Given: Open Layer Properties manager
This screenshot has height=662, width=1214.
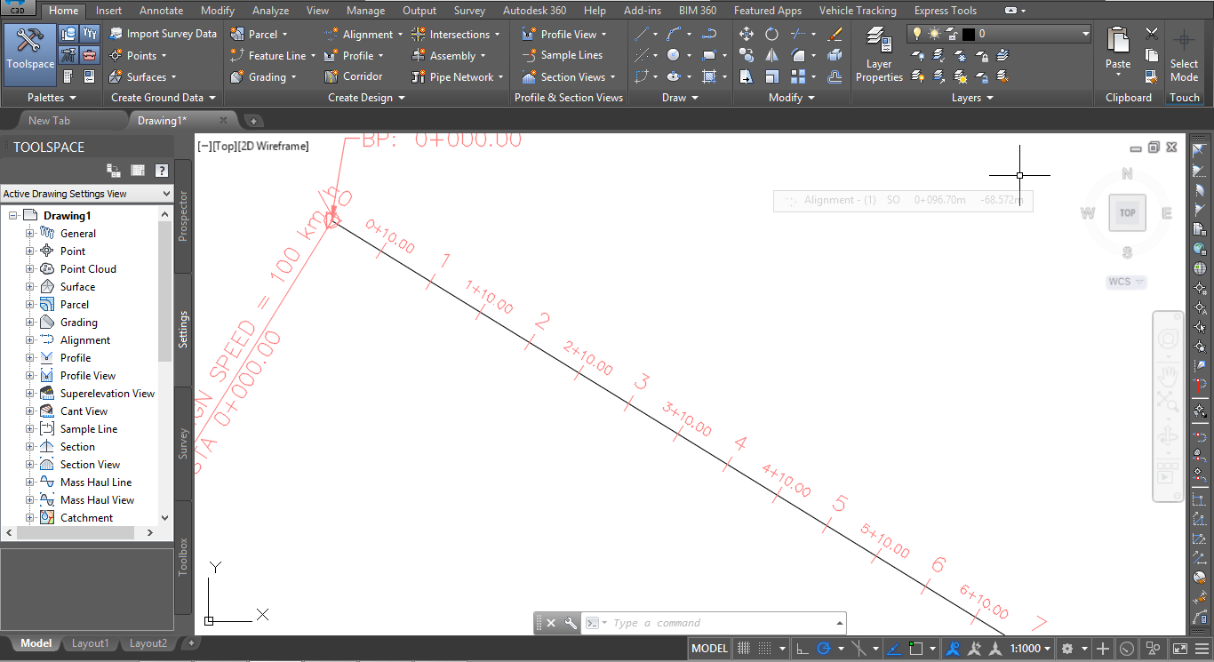Looking at the screenshot, I should [x=879, y=55].
